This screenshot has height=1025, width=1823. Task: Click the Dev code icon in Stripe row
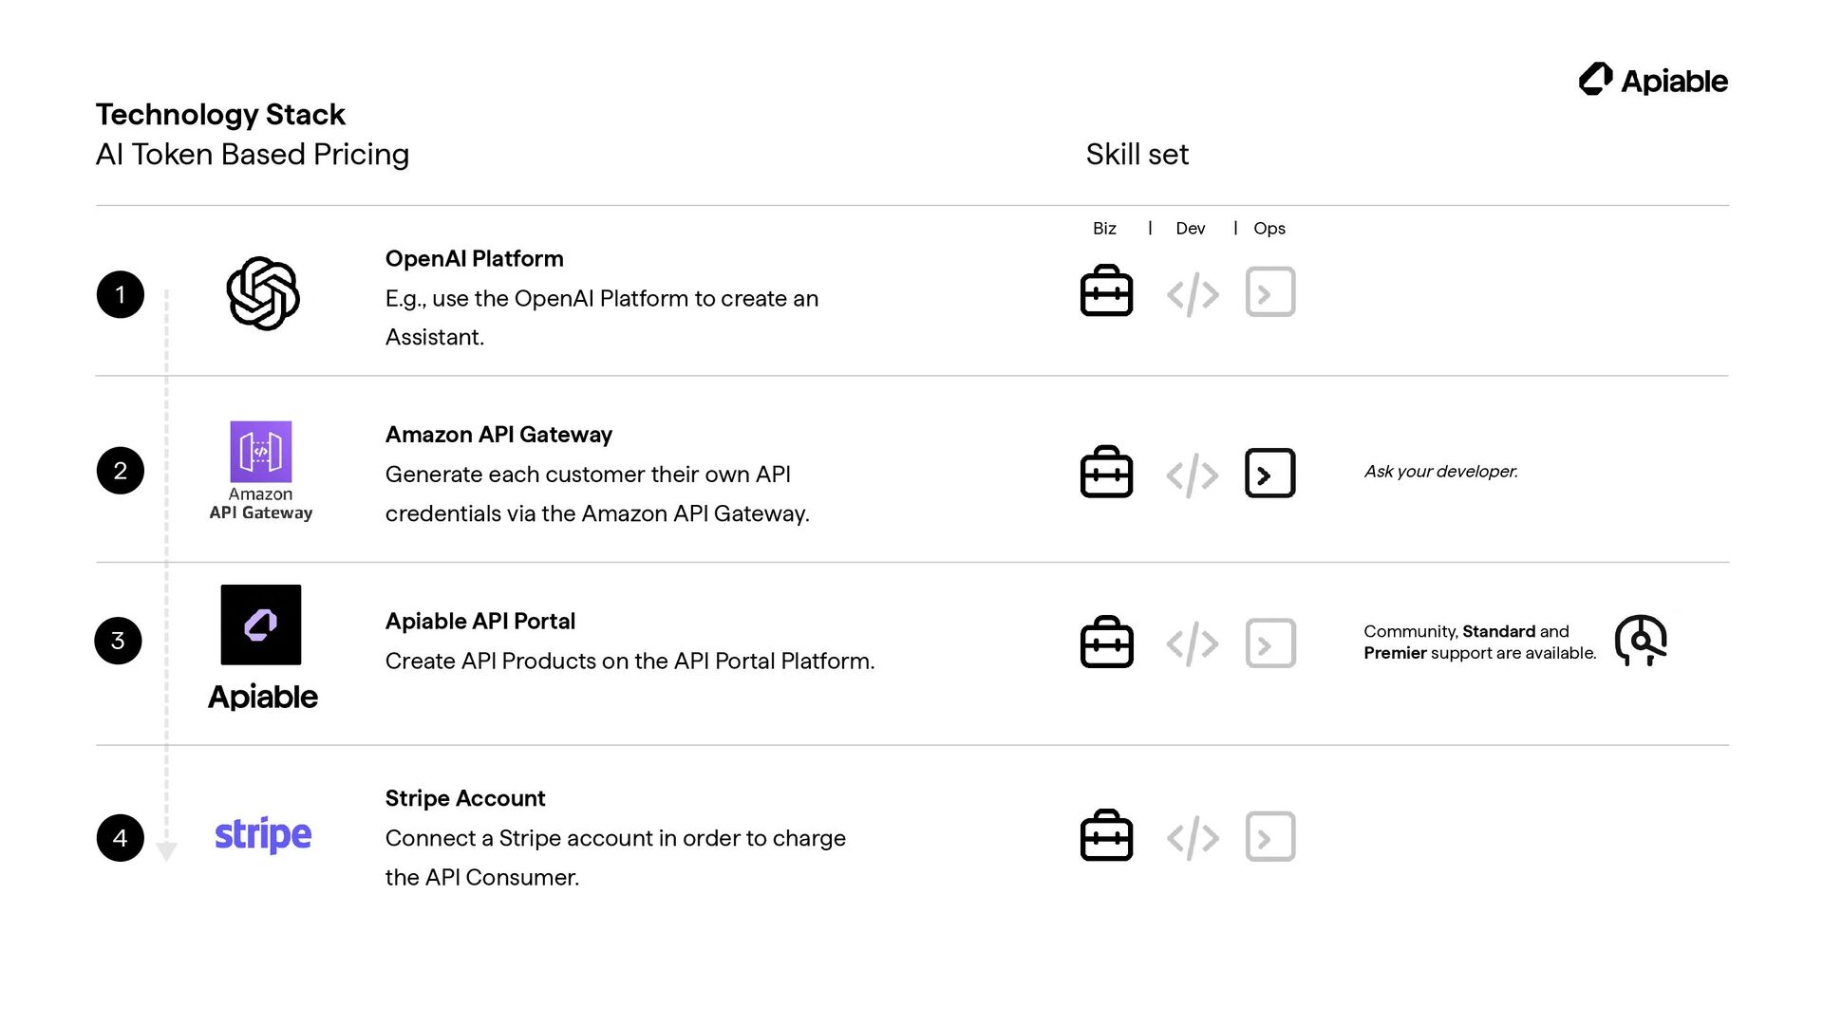click(1193, 837)
